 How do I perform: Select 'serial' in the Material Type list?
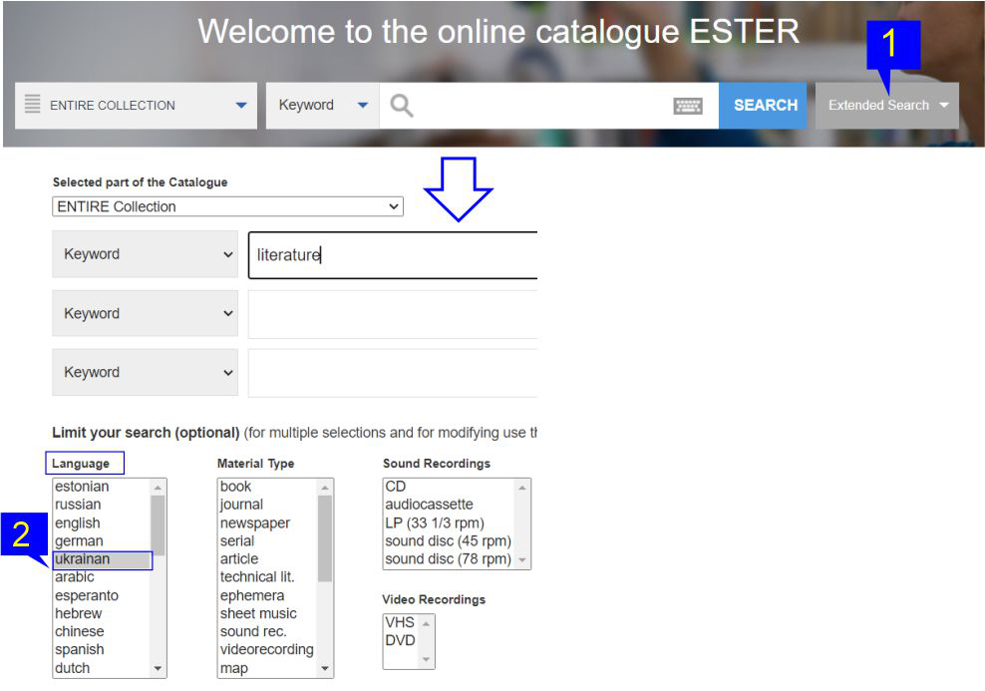click(237, 540)
